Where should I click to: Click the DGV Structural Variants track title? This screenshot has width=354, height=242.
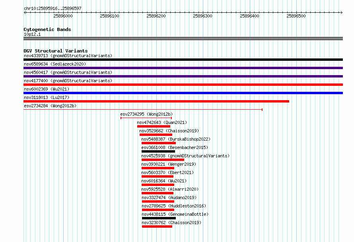(56, 51)
